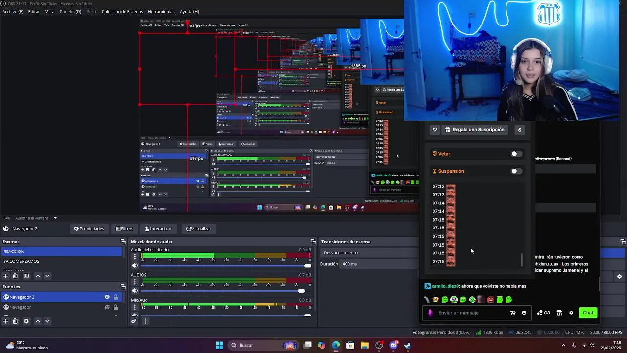Toggle the Suspensión switch on
This screenshot has width=627, height=353.
point(516,171)
